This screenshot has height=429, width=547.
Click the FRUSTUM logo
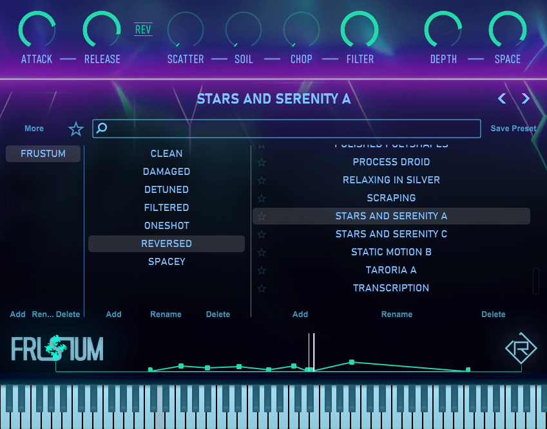coord(57,348)
